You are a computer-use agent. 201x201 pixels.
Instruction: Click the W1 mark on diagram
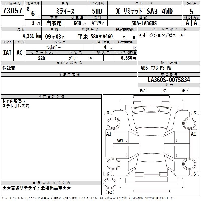coord(120,141)
